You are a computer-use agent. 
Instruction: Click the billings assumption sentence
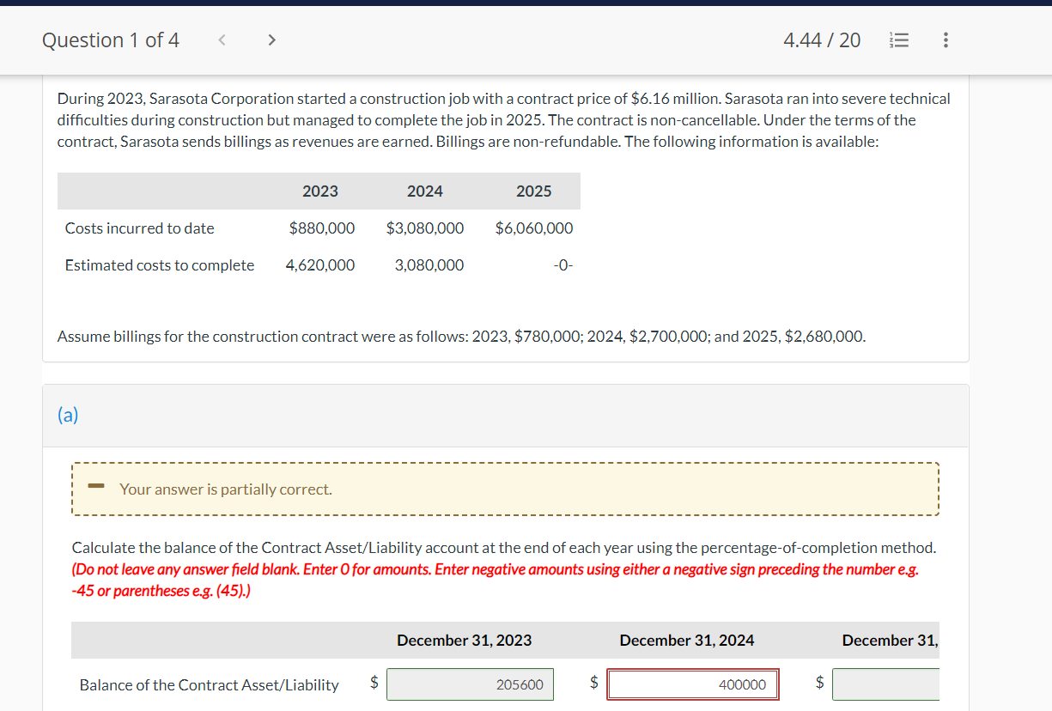[x=462, y=337]
